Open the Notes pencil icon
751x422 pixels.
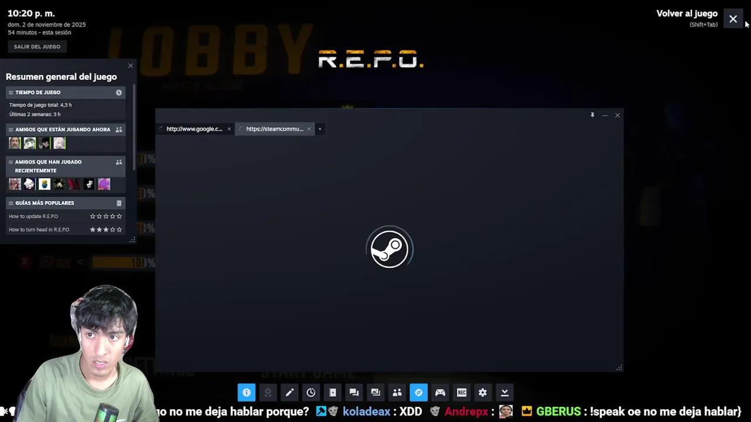289,393
